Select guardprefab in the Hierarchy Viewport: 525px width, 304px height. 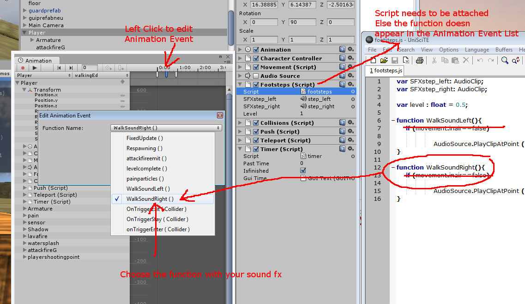pos(44,11)
